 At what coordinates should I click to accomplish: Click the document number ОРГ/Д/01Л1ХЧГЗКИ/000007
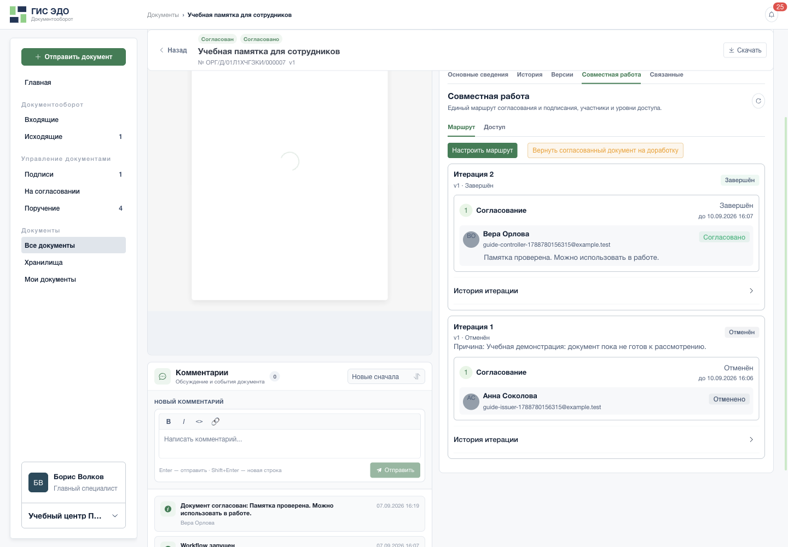[242, 63]
